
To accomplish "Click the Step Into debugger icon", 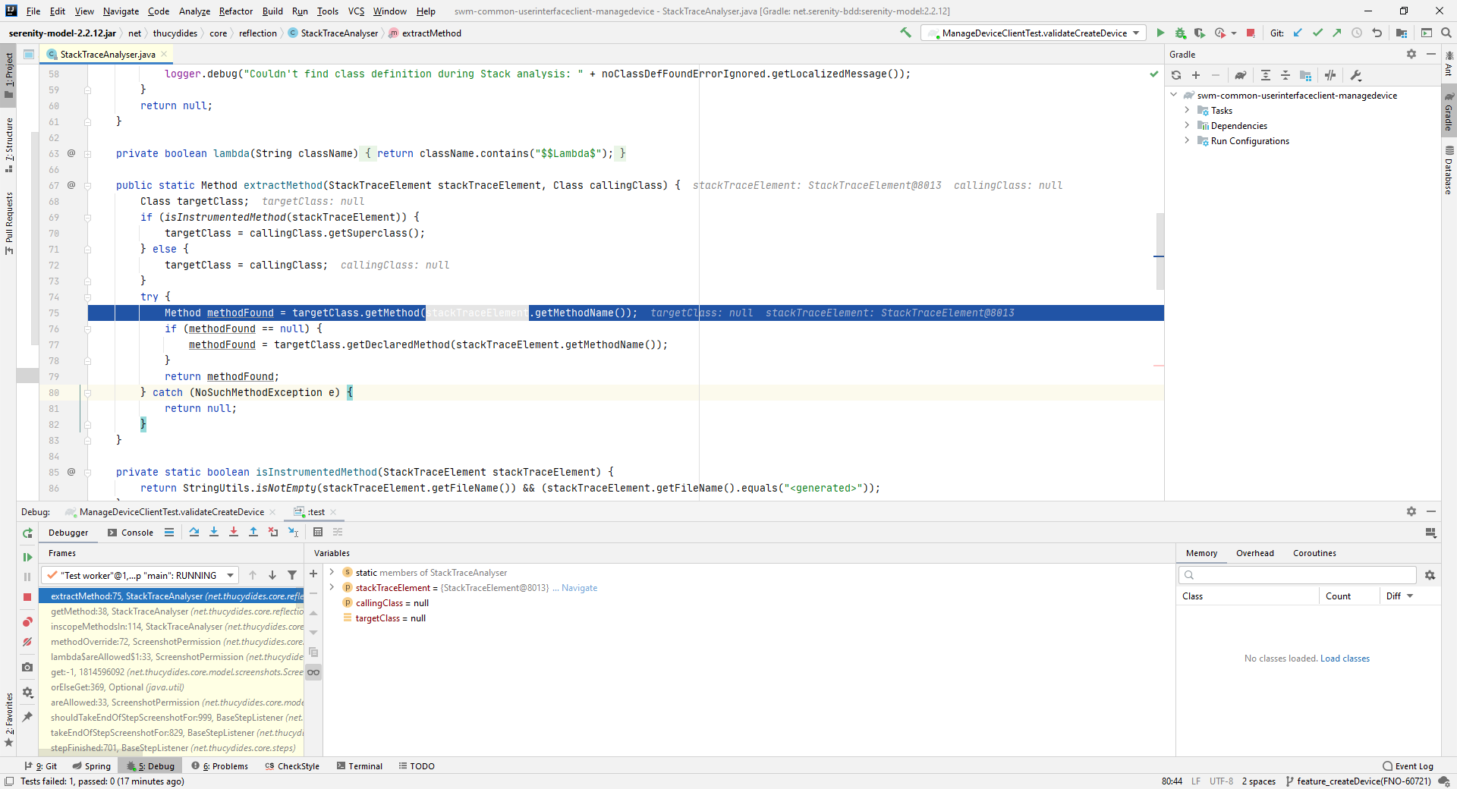I will (214, 532).
